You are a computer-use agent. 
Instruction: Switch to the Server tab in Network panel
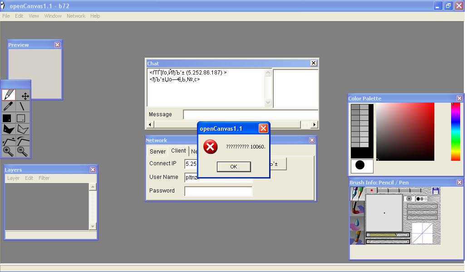tap(157, 151)
